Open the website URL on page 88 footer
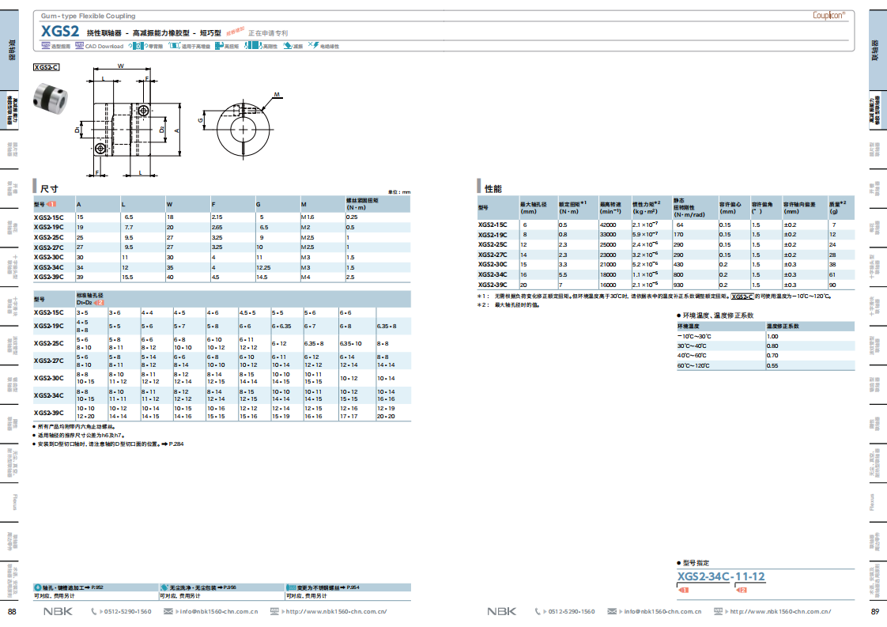This screenshot has width=887, height=627. [337, 612]
